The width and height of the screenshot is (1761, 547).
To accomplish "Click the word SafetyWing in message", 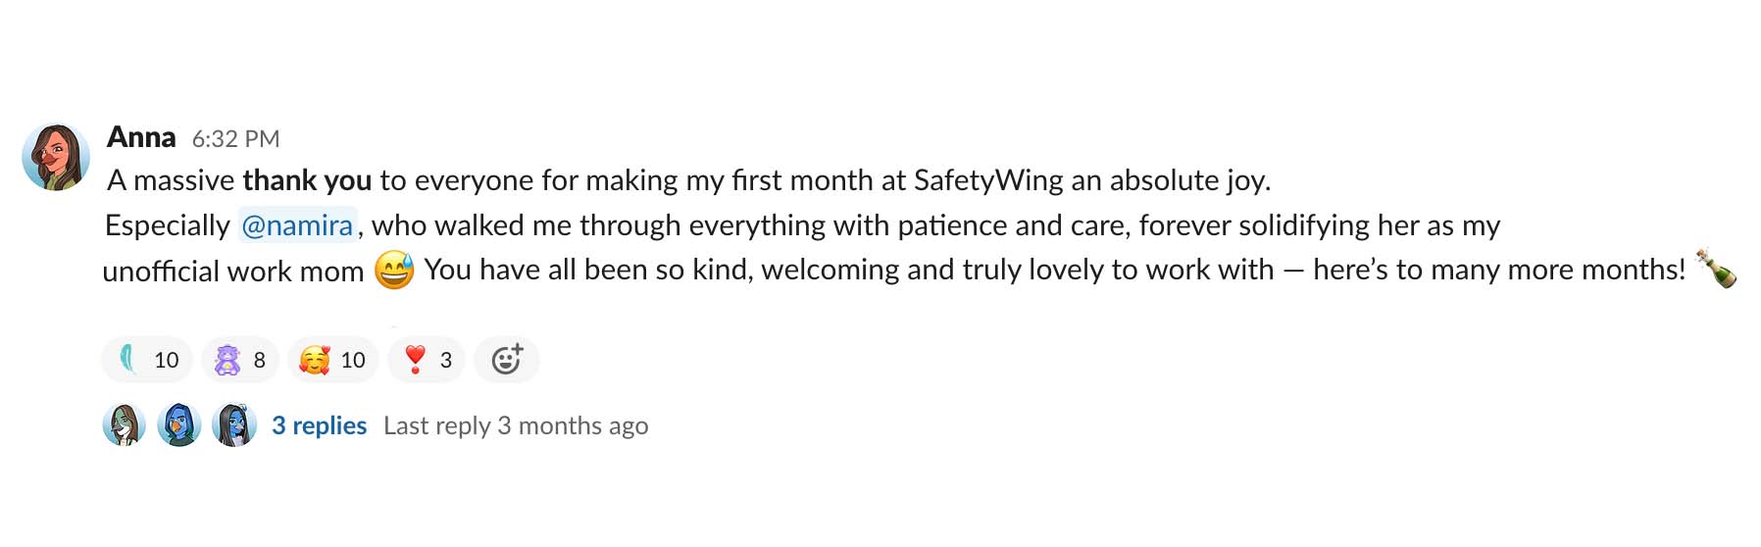I will pyautogui.click(x=988, y=180).
